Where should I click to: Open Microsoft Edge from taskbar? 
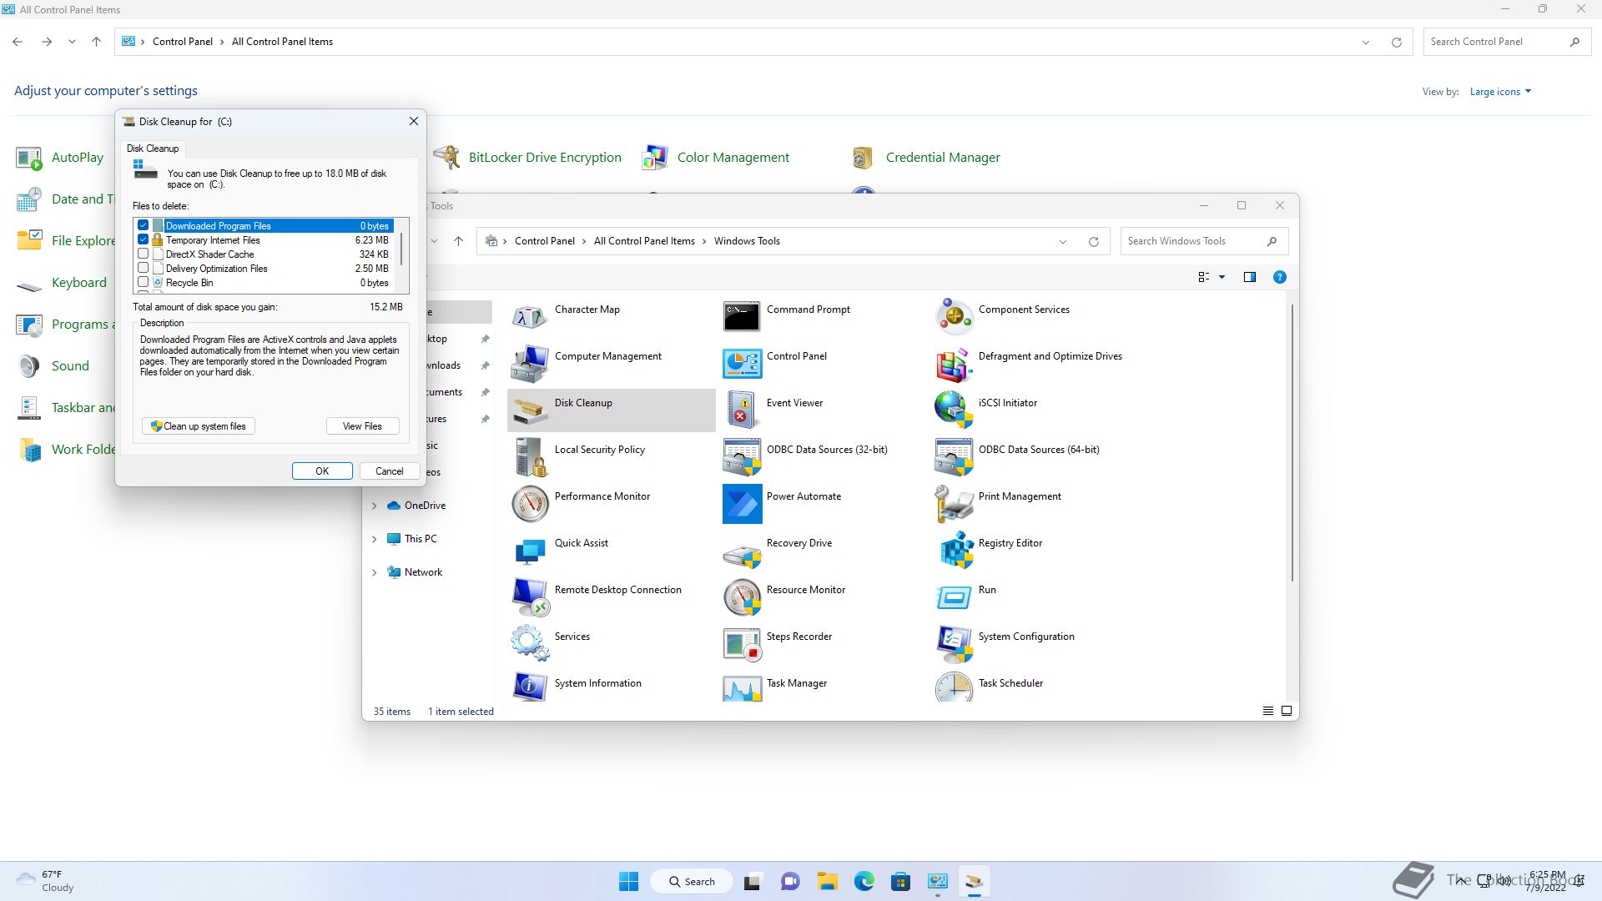tap(864, 882)
